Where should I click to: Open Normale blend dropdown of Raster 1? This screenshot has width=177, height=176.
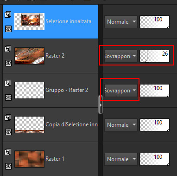[121, 159]
